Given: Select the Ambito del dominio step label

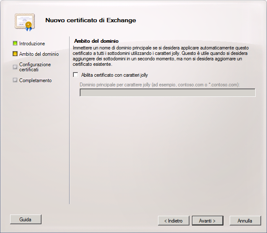Looking at the screenshot, I should (39, 54).
